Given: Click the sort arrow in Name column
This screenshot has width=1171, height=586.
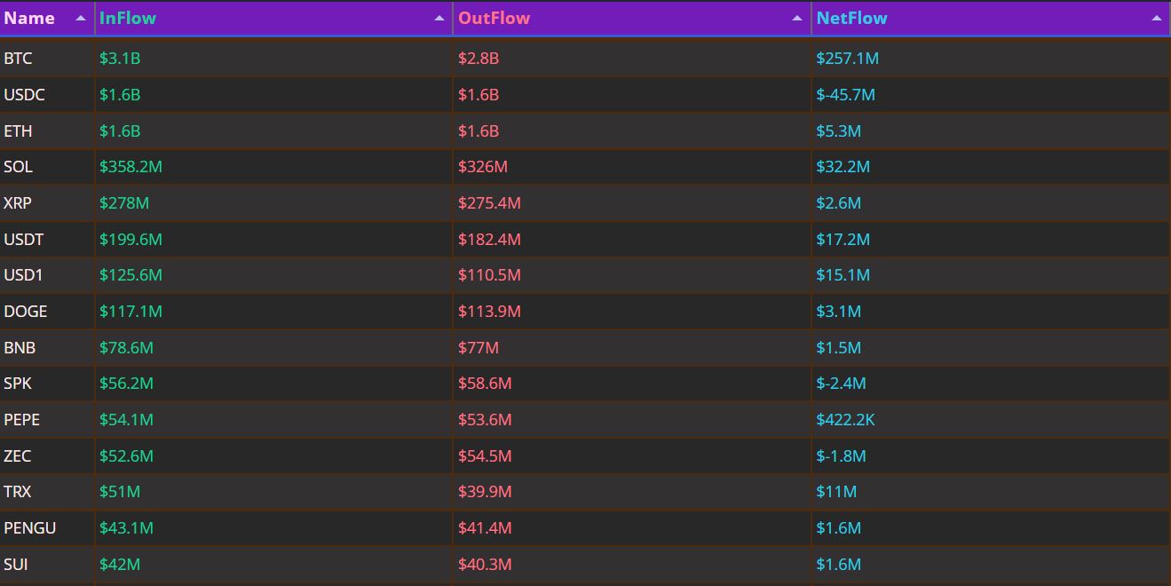Looking at the screenshot, I should [81, 19].
